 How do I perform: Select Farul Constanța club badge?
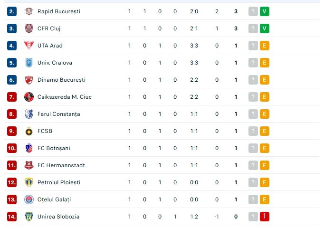[29, 114]
